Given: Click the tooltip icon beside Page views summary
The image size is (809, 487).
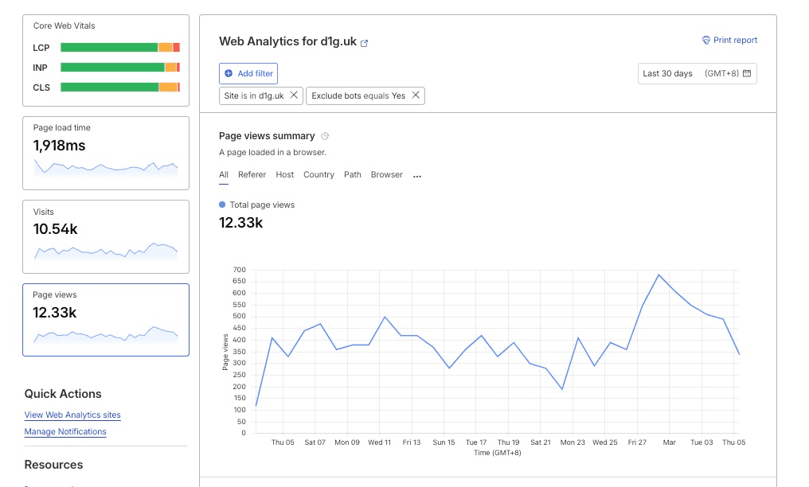Looking at the screenshot, I should coord(323,135).
